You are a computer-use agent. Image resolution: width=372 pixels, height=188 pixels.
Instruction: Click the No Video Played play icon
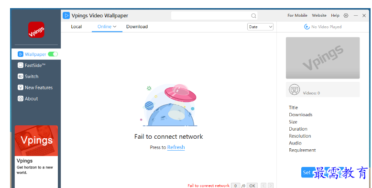point(307,27)
